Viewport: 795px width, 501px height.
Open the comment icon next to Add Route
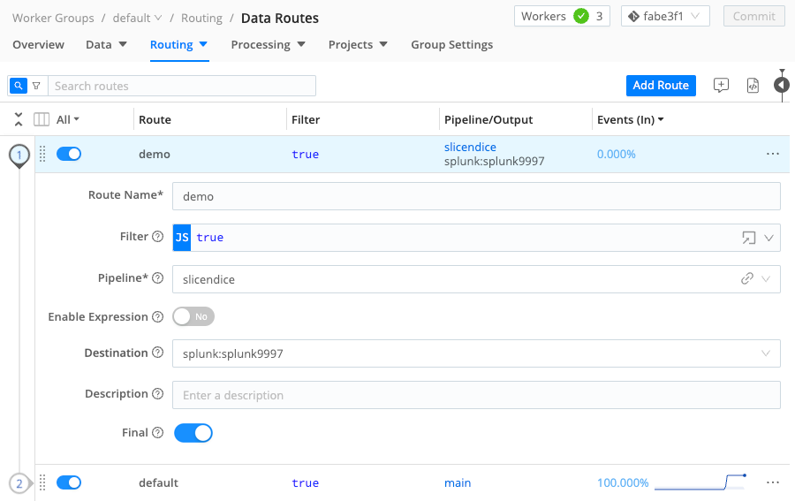tap(721, 86)
